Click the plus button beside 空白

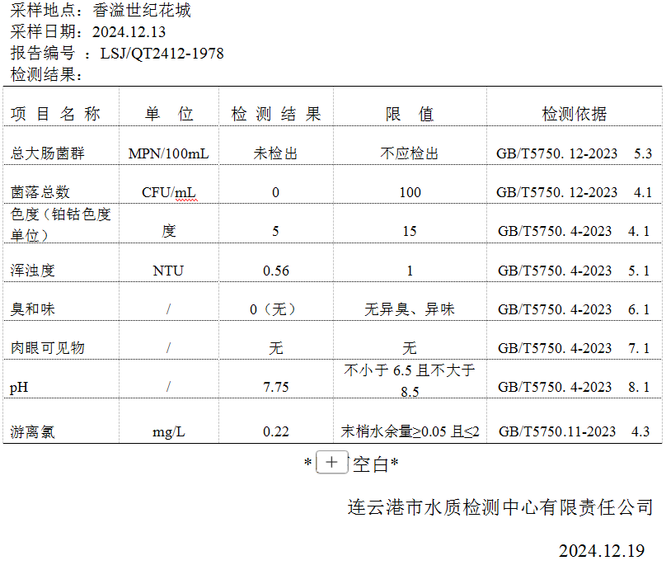(x=331, y=463)
